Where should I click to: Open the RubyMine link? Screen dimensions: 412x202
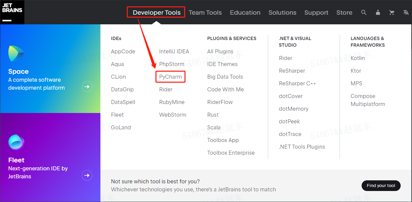tap(172, 102)
